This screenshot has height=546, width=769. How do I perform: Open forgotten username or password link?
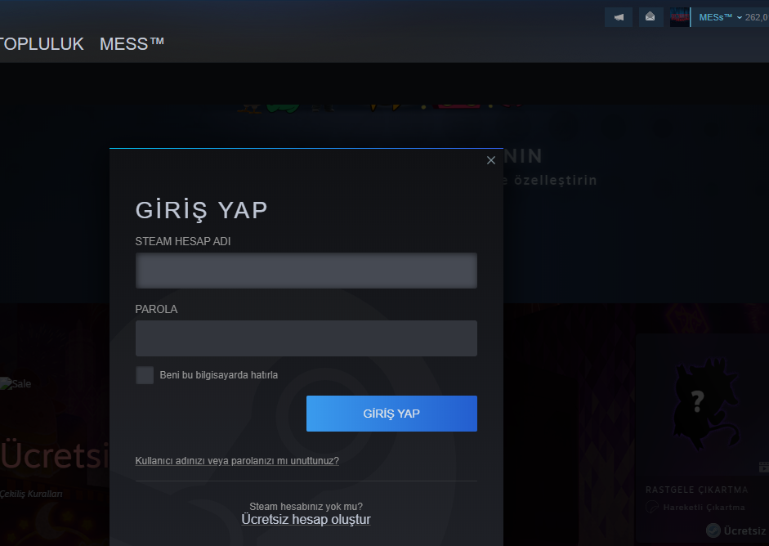click(x=237, y=461)
